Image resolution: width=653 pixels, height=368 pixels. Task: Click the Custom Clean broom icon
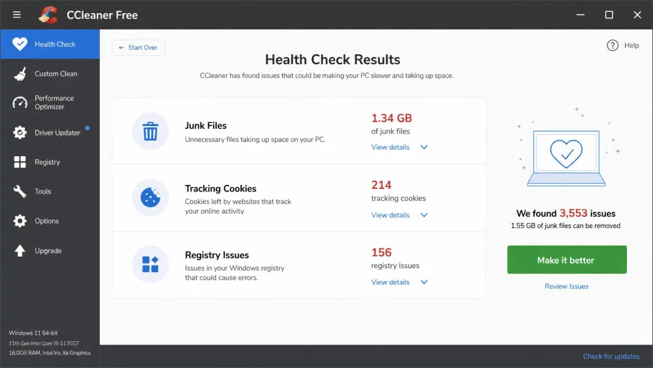[20, 74]
